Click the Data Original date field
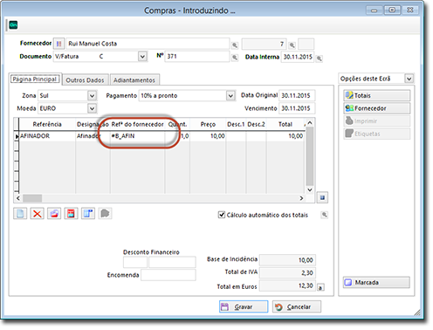The image size is (433, 330). point(297,95)
